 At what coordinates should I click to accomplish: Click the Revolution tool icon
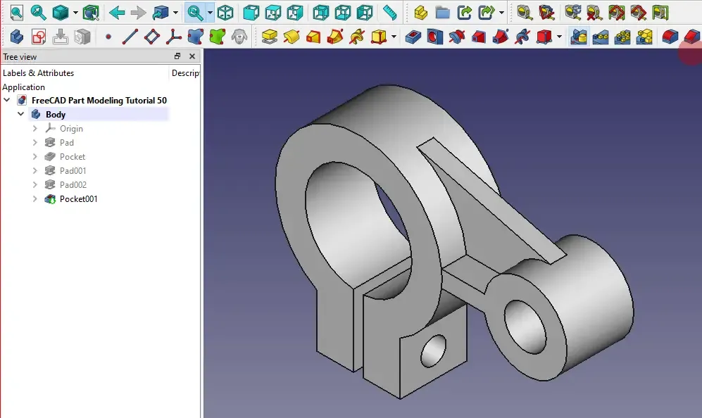[291, 37]
